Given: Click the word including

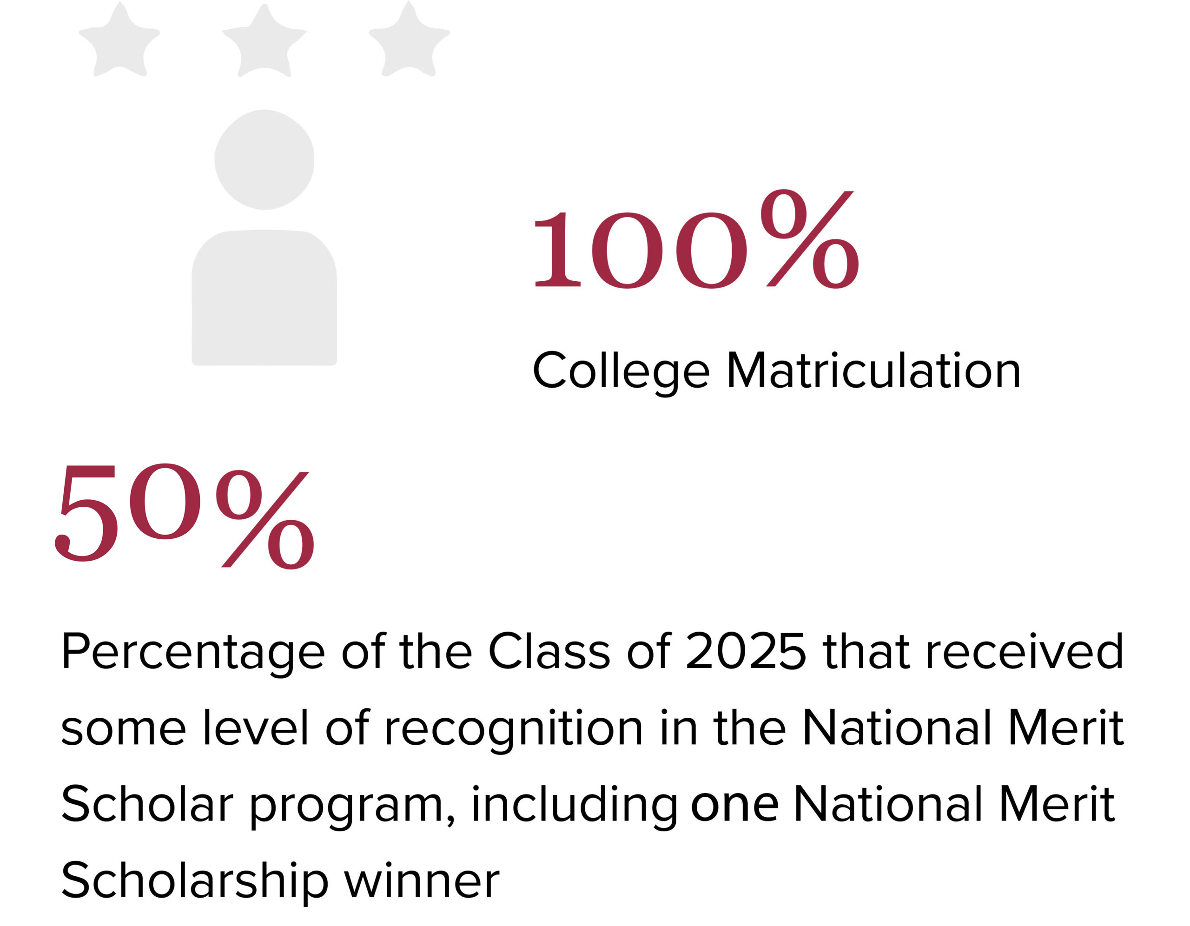Looking at the screenshot, I should coord(575,806).
